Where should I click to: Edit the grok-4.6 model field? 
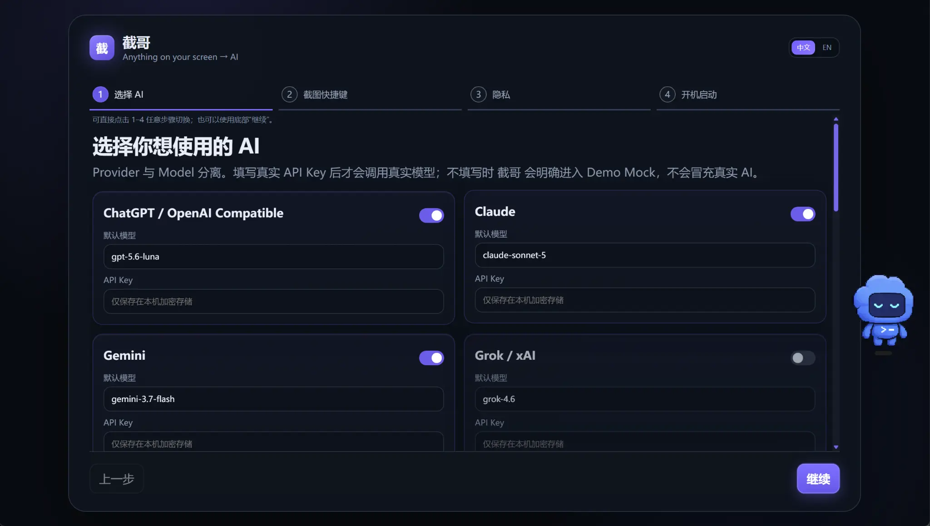[x=645, y=399]
